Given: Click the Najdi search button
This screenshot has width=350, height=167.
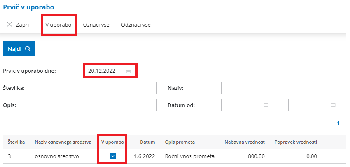Looking at the screenshot, I should click(x=19, y=49).
